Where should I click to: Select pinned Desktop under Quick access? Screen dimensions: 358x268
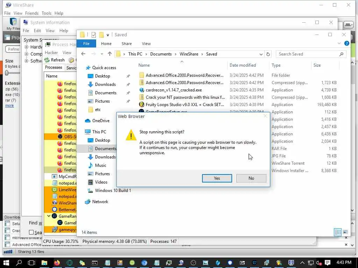[x=102, y=76]
